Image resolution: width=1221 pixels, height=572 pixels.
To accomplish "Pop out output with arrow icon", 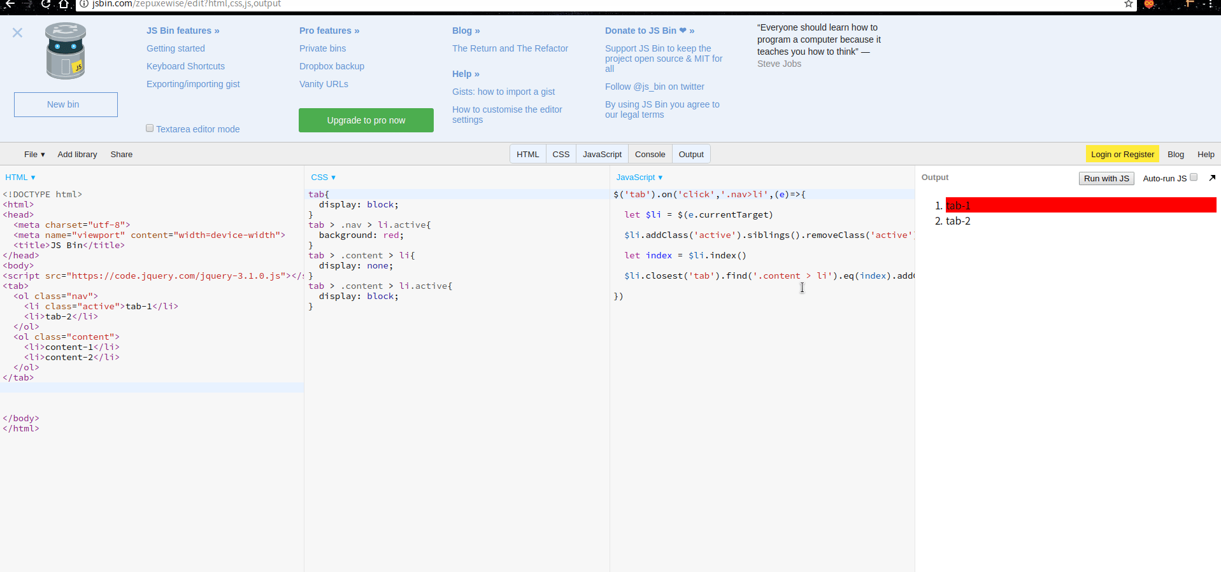I will [1212, 178].
